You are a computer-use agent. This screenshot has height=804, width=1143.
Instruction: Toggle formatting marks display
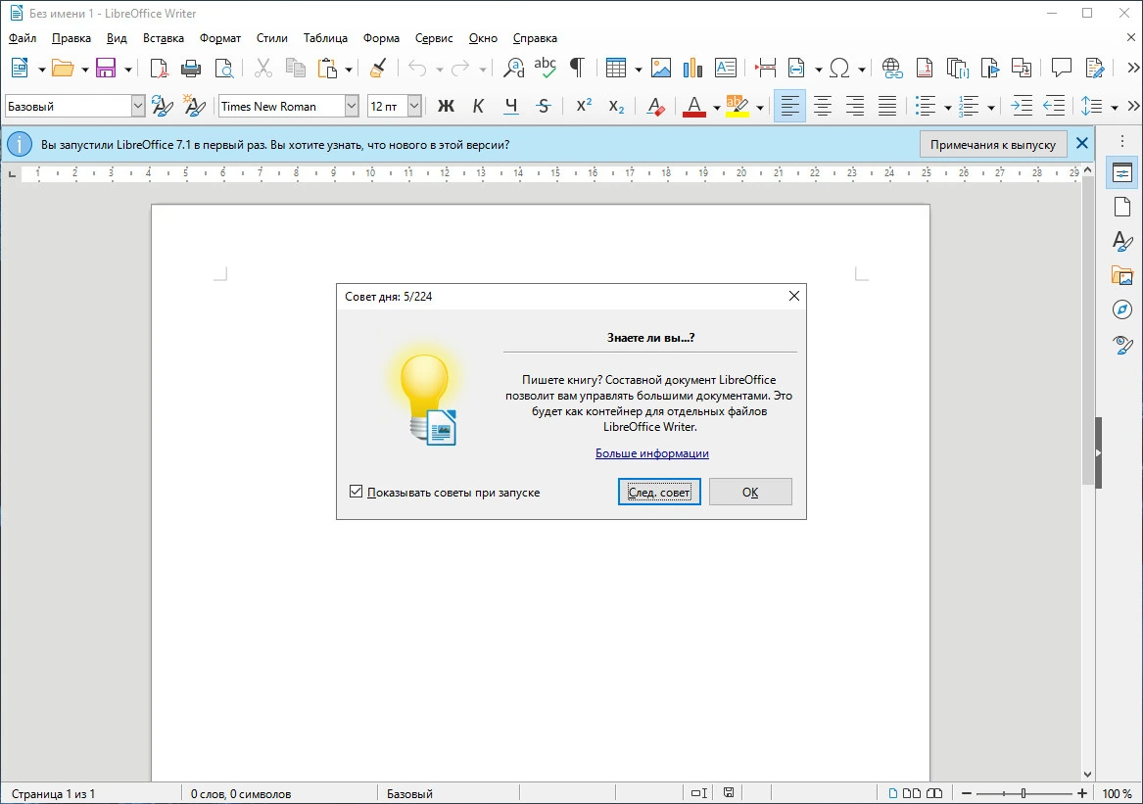pos(577,69)
